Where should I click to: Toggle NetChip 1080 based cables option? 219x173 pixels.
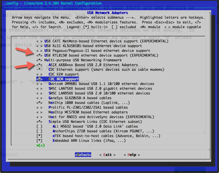pyautogui.click(x=83, y=103)
